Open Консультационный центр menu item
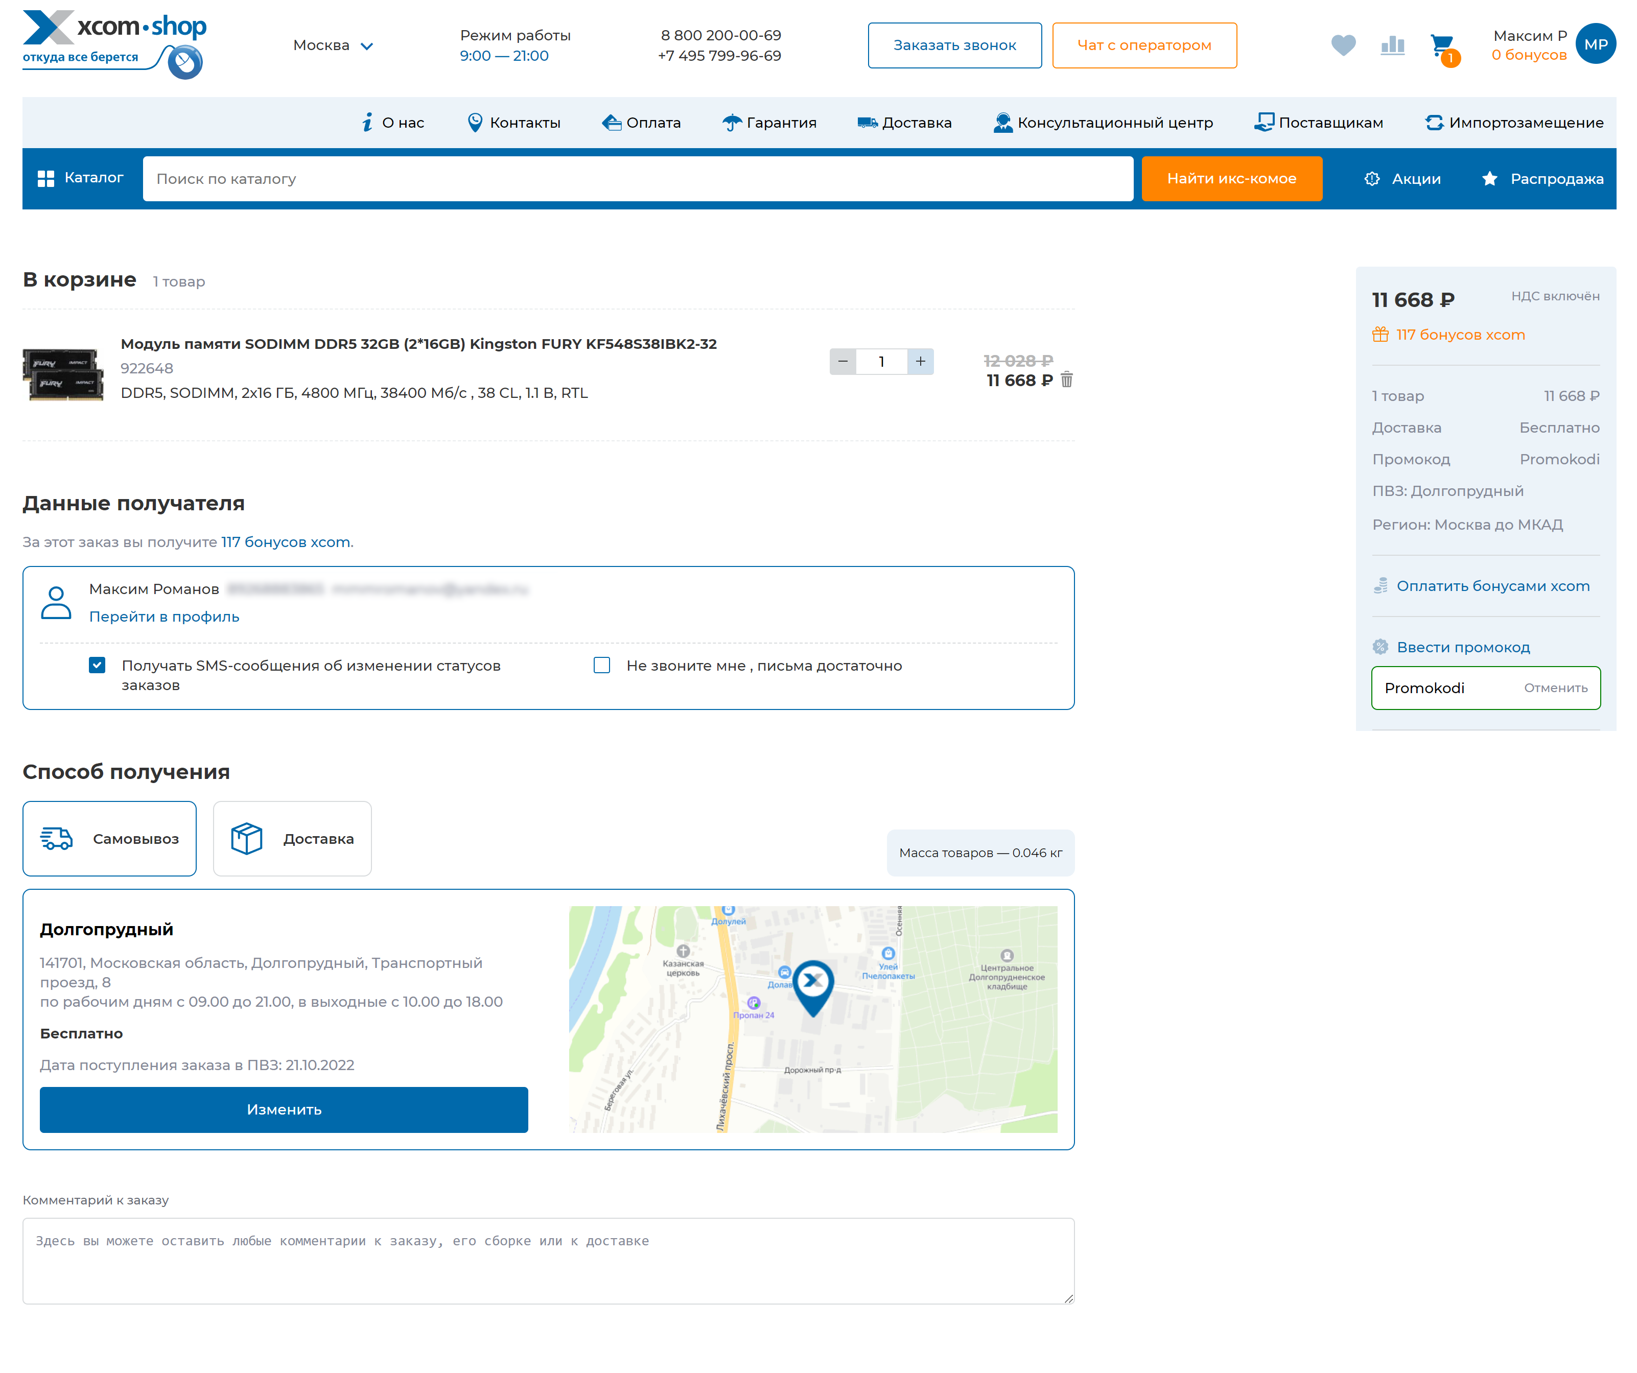 (x=1103, y=123)
